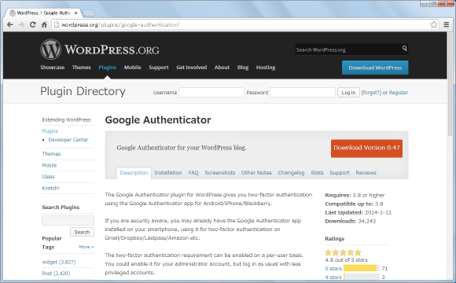The height and width of the screenshot is (283, 456).
Task: Click the search magnifier icon in header
Action: click(x=405, y=48)
